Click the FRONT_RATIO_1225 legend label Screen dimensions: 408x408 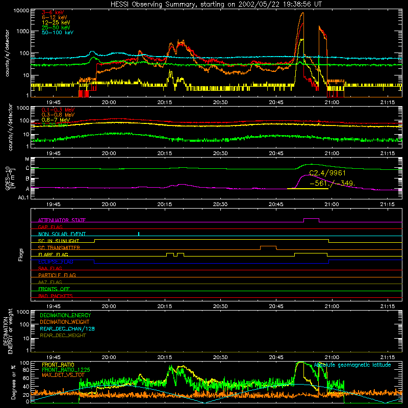pos(66,370)
